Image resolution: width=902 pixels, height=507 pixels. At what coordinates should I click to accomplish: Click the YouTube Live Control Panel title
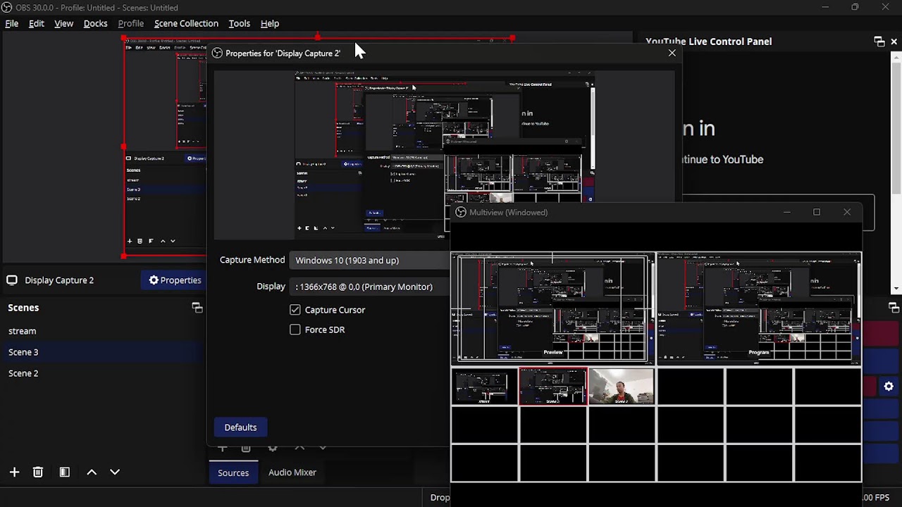click(708, 42)
